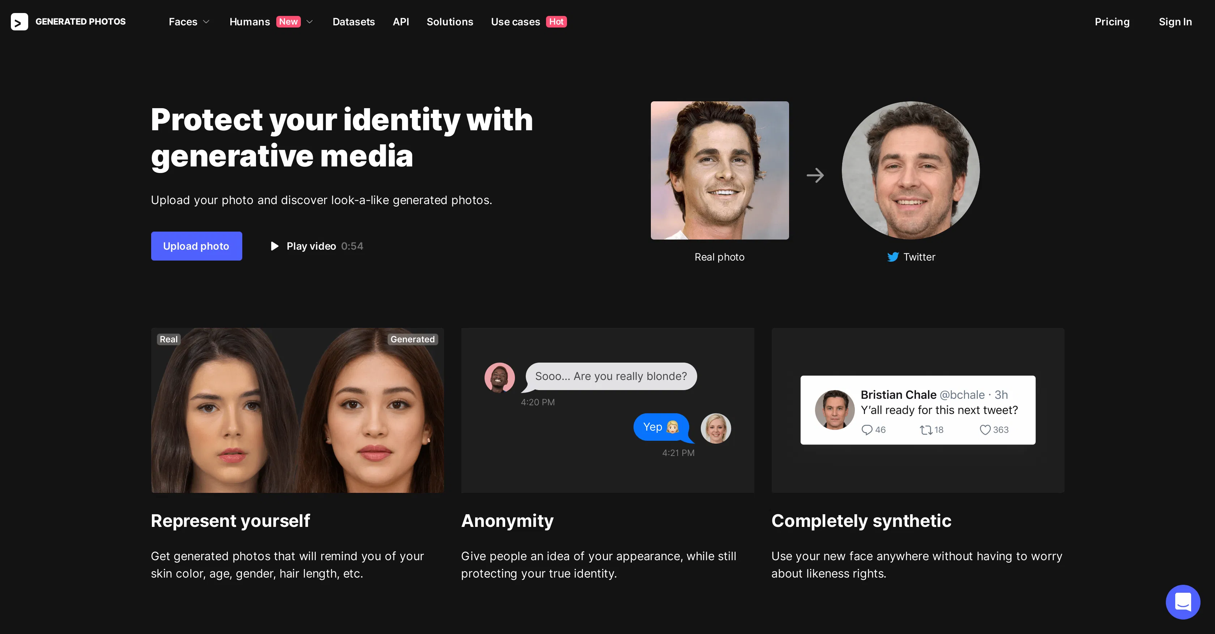Open the Pricing page

[1112, 22]
